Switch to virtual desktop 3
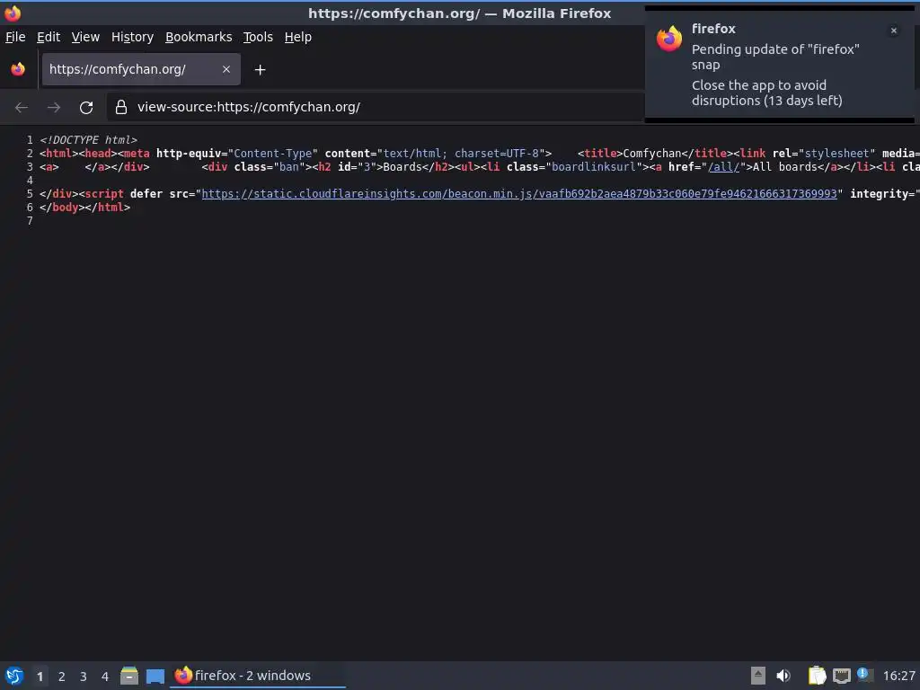This screenshot has height=690, width=920. [x=84, y=677]
